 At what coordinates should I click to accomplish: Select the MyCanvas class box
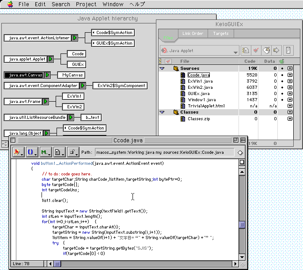[x=71, y=75]
